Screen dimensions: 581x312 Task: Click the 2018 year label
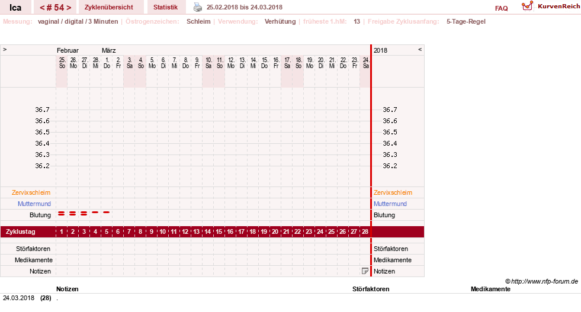pos(380,50)
